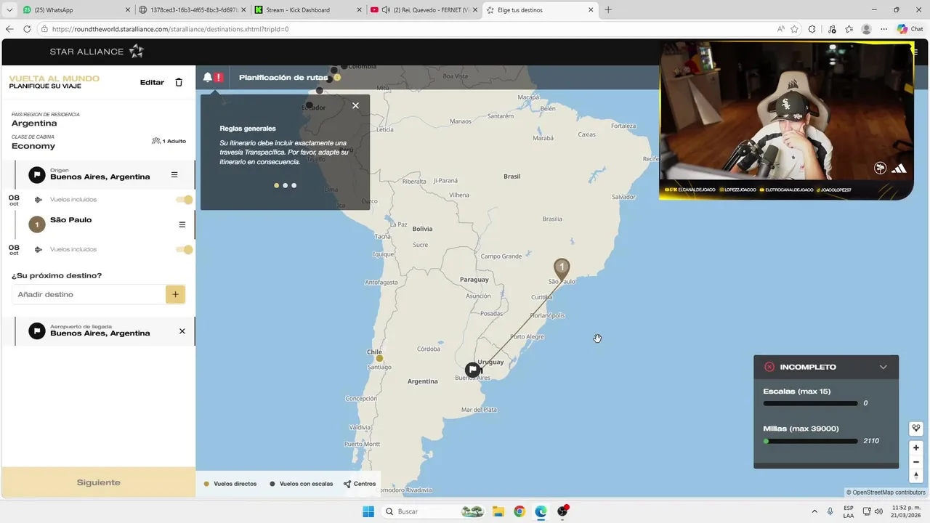Zoom out the map with minus button
The height and width of the screenshot is (523, 930).
pos(916,462)
